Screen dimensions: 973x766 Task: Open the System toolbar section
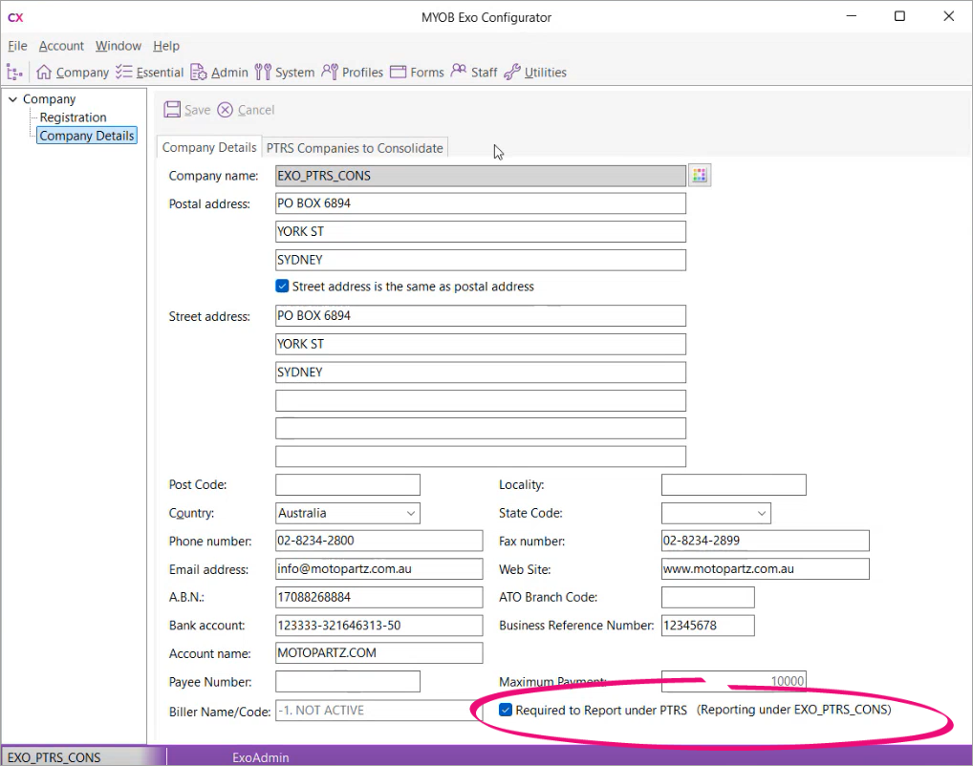pyautogui.click(x=285, y=73)
